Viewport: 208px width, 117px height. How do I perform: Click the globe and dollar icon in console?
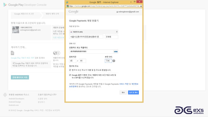(x=57, y=53)
